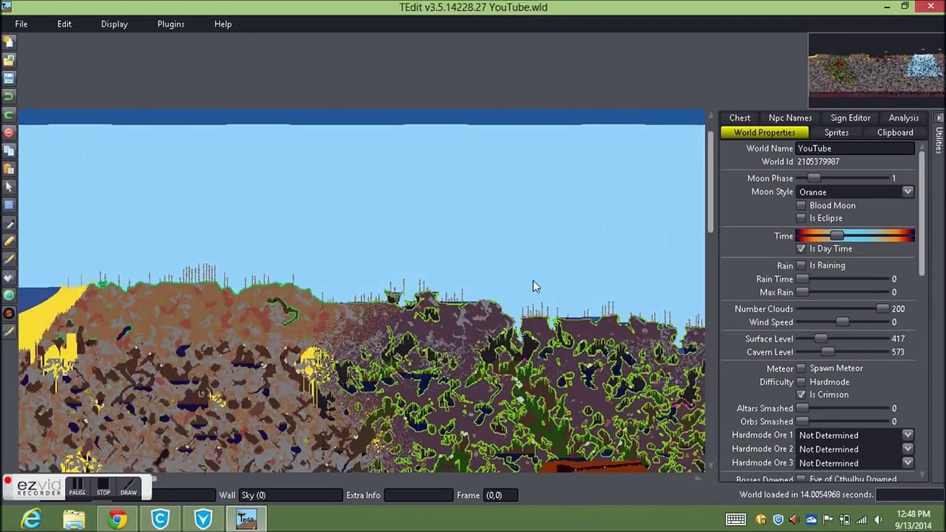The height and width of the screenshot is (532, 946).
Task: Uncheck the Is Crimson checkbox
Action: coord(801,395)
